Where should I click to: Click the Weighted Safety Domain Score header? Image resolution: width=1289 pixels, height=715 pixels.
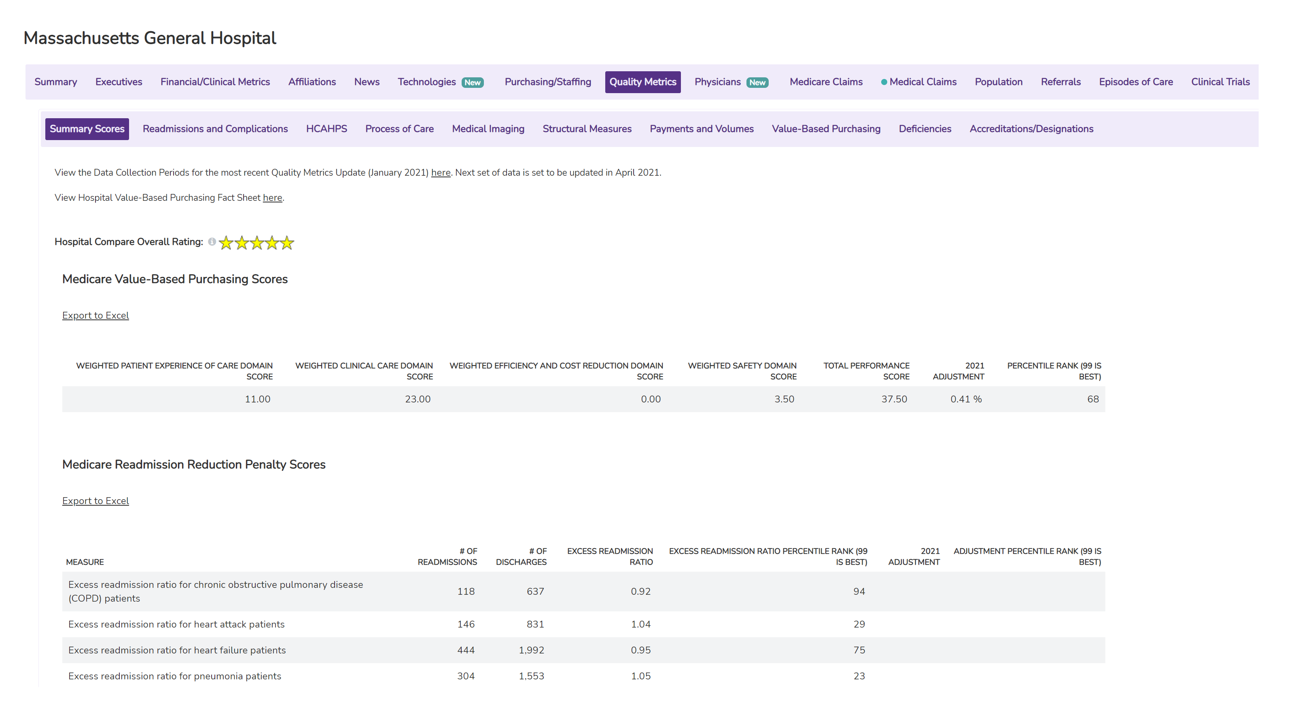[x=742, y=371]
